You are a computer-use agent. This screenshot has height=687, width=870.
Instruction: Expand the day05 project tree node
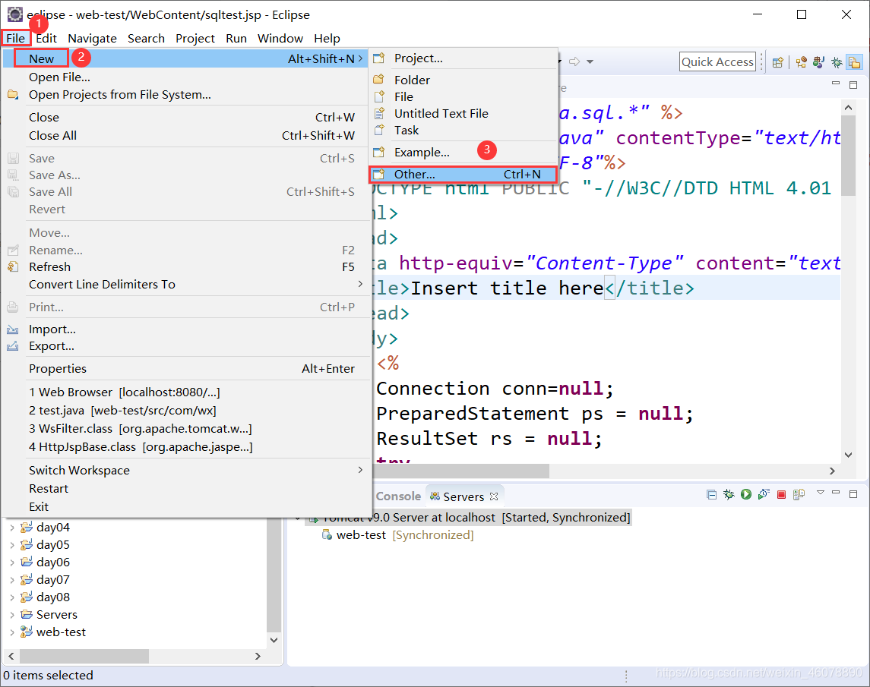click(12, 545)
